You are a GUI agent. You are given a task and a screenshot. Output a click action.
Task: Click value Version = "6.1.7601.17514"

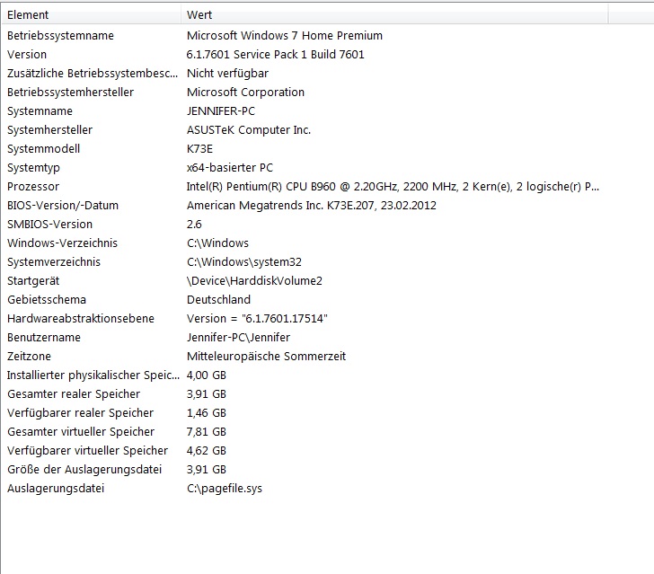(x=257, y=318)
